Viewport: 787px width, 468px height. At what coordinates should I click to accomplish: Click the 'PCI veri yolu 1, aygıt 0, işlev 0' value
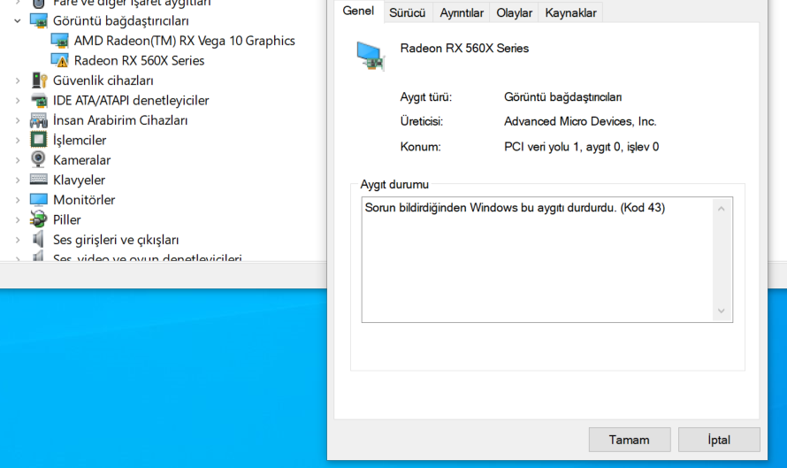[581, 147]
